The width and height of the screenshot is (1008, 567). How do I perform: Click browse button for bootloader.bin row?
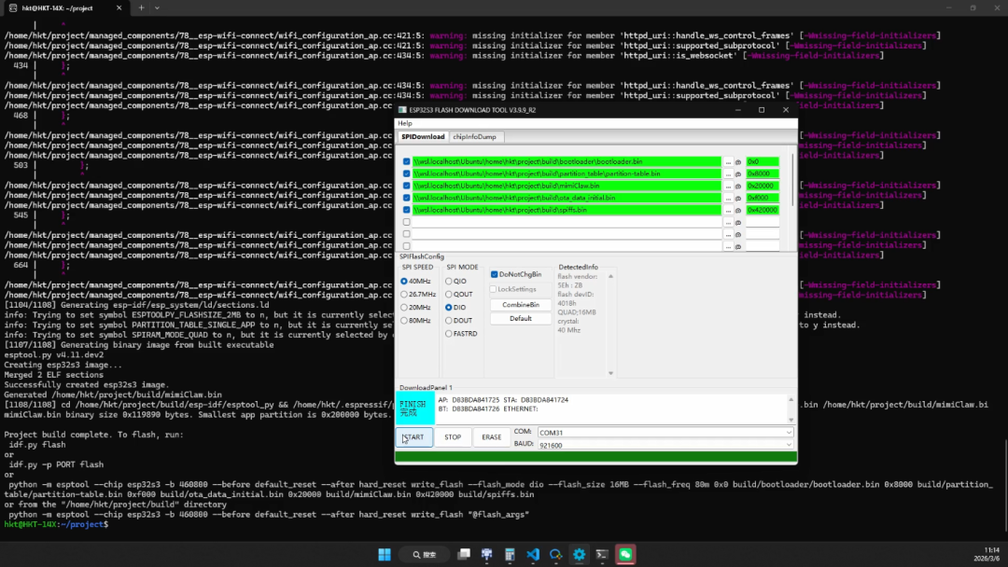tap(728, 162)
